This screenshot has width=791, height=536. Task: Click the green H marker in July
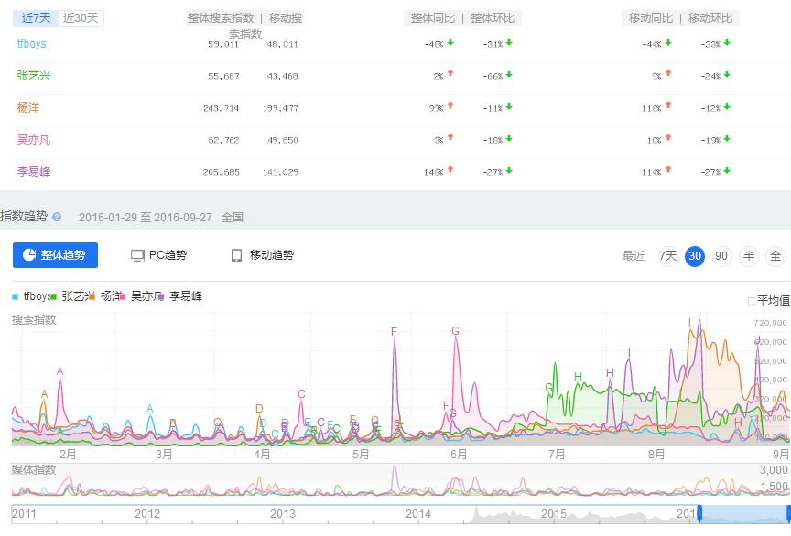[578, 376]
